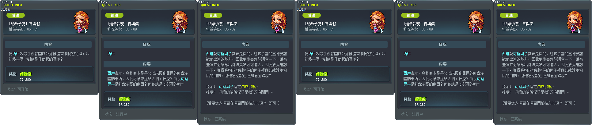Click 经验值 reward label in 变更前 panel
Viewport: 592px width, 125px height.
coord(26,74)
